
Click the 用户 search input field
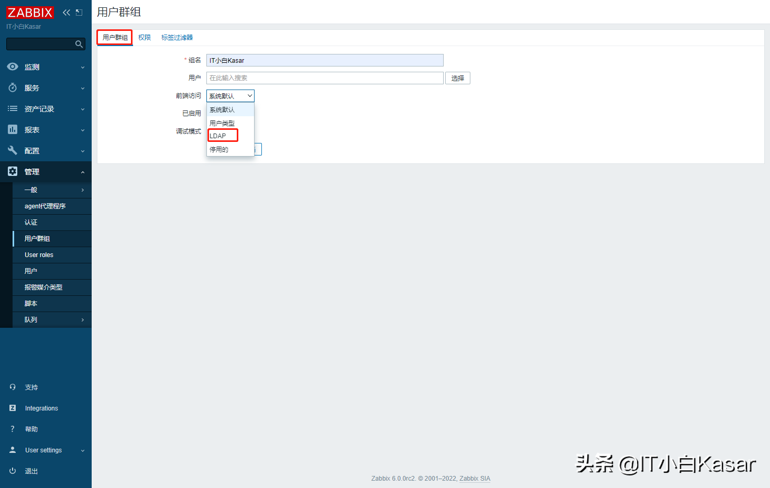pos(325,78)
